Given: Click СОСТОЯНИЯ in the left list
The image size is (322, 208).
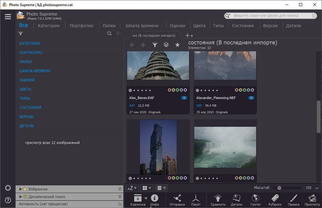Looking at the screenshot, I should pyautogui.click(x=30, y=107).
